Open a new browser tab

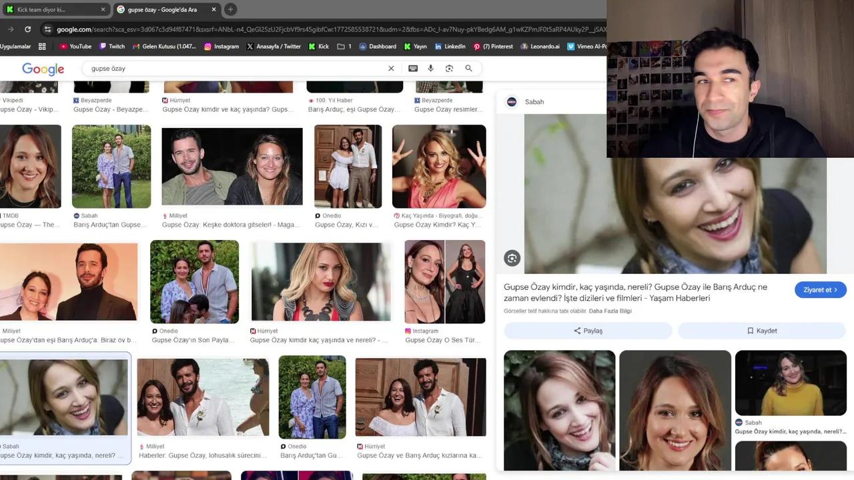tap(230, 9)
